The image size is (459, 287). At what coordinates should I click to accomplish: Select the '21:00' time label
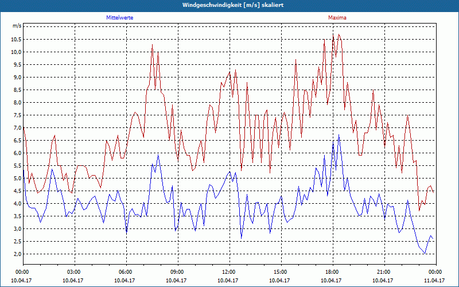point(384,272)
